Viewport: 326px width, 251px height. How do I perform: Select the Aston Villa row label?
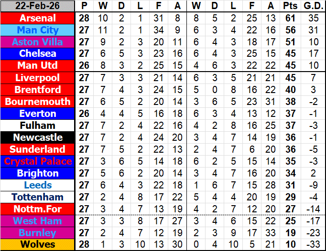(38, 42)
